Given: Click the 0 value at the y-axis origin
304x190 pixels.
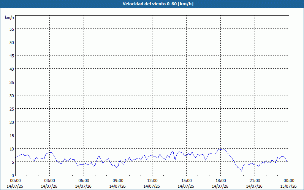Looking at the screenshot, I should tap(13, 176).
